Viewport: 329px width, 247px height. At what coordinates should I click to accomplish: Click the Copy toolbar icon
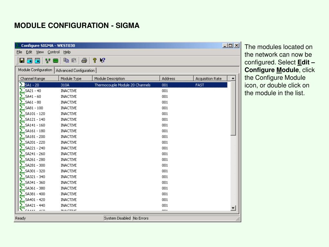click(x=66, y=60)
